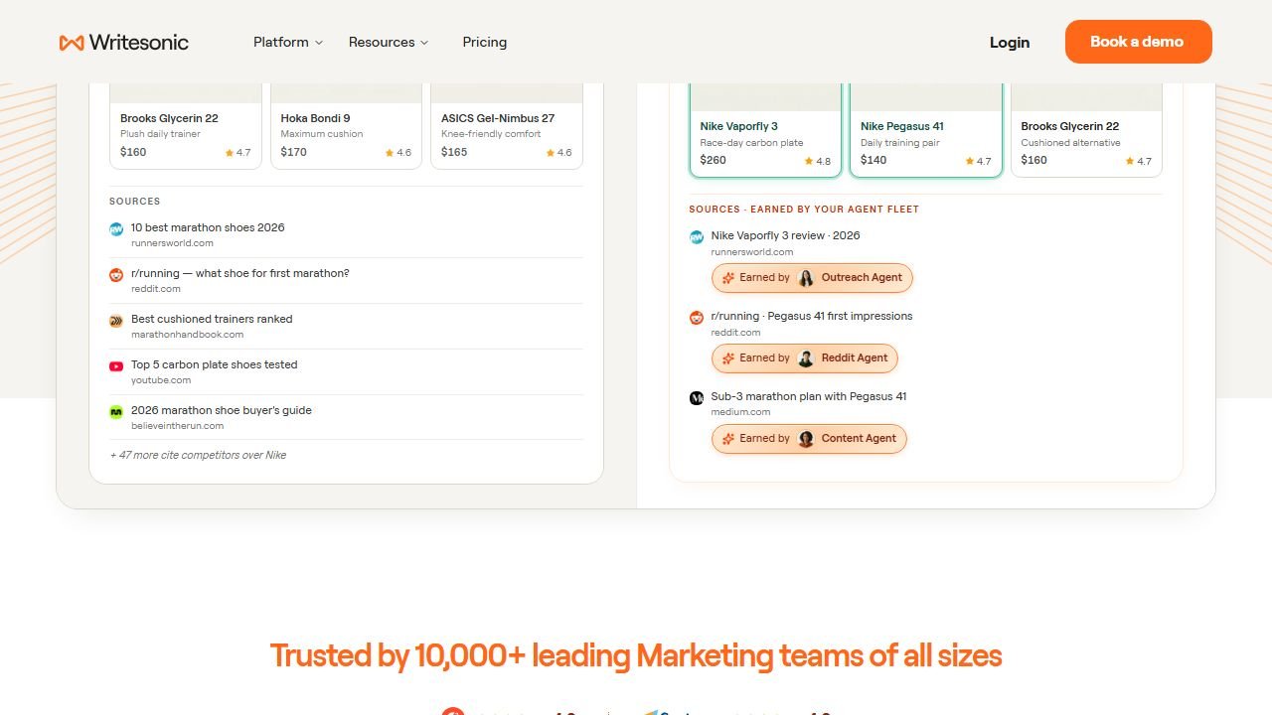Click the "Maximum cushion" description
1272x715 pixels.
[322, 134]
